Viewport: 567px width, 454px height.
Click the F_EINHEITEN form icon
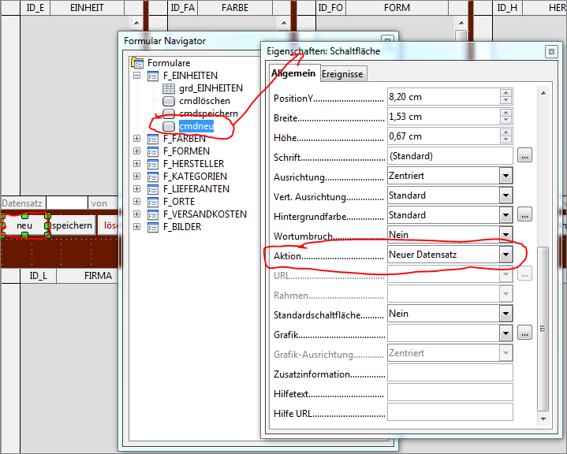click(153, 76)
